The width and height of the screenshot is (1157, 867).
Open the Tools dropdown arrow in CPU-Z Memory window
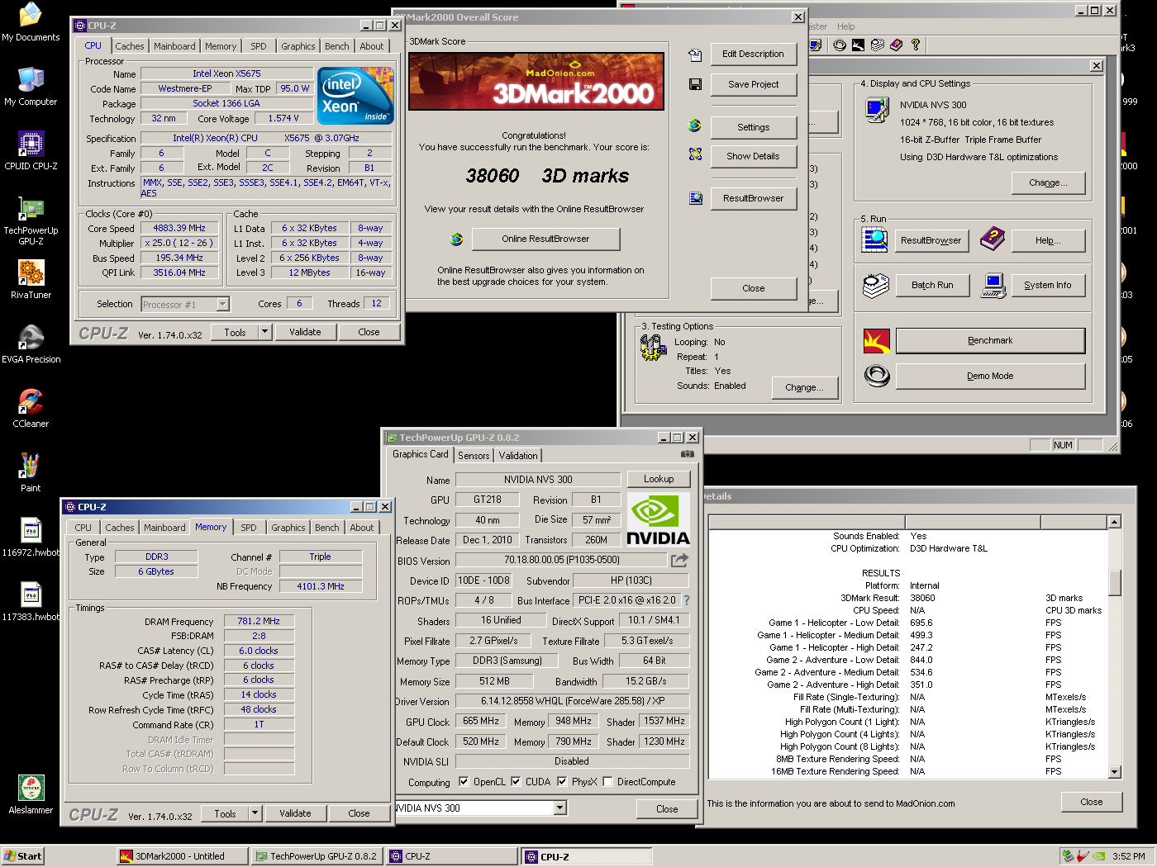pyautogui.click(x=255, y=813)
